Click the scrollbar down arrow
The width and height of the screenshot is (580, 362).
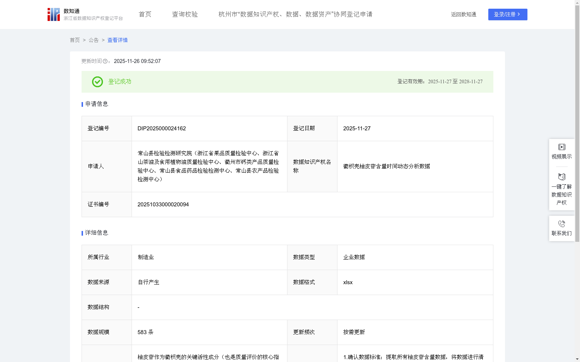click(x=577, y=359)
